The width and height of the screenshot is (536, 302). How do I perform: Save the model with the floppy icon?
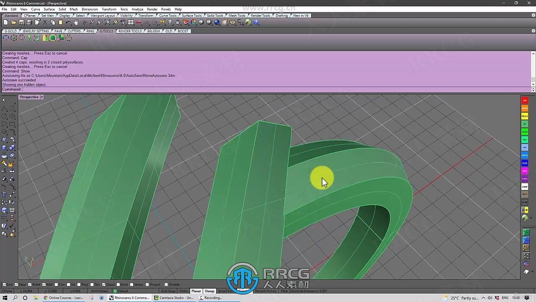21,22
